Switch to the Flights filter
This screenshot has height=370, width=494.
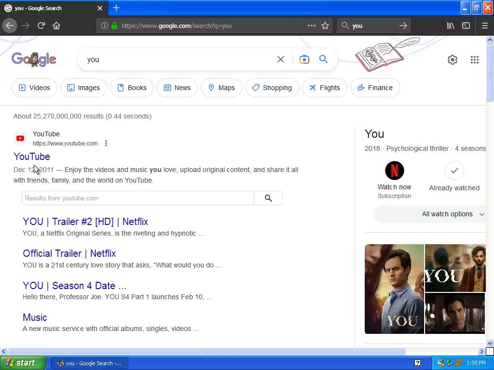click(x=325, y=88)
